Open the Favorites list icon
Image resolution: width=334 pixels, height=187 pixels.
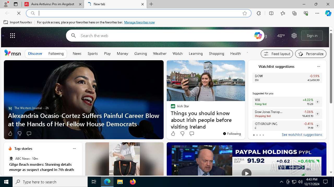point(283,13)
